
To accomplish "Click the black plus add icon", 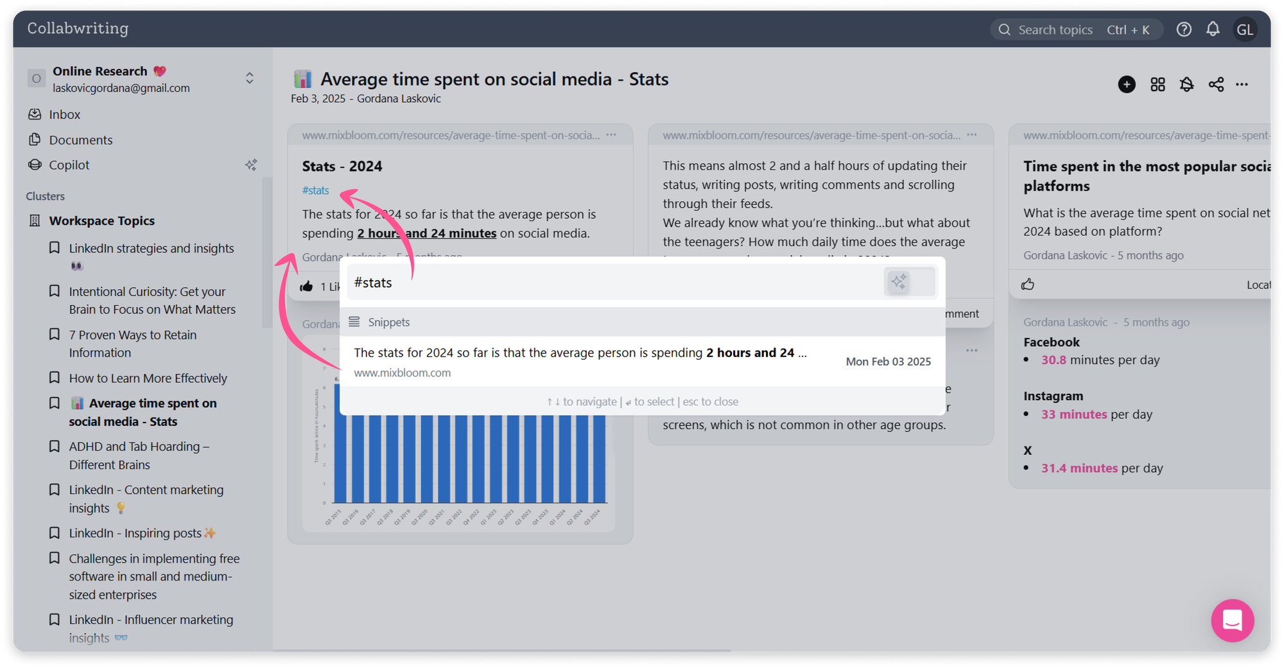I will pos(1127,84).
